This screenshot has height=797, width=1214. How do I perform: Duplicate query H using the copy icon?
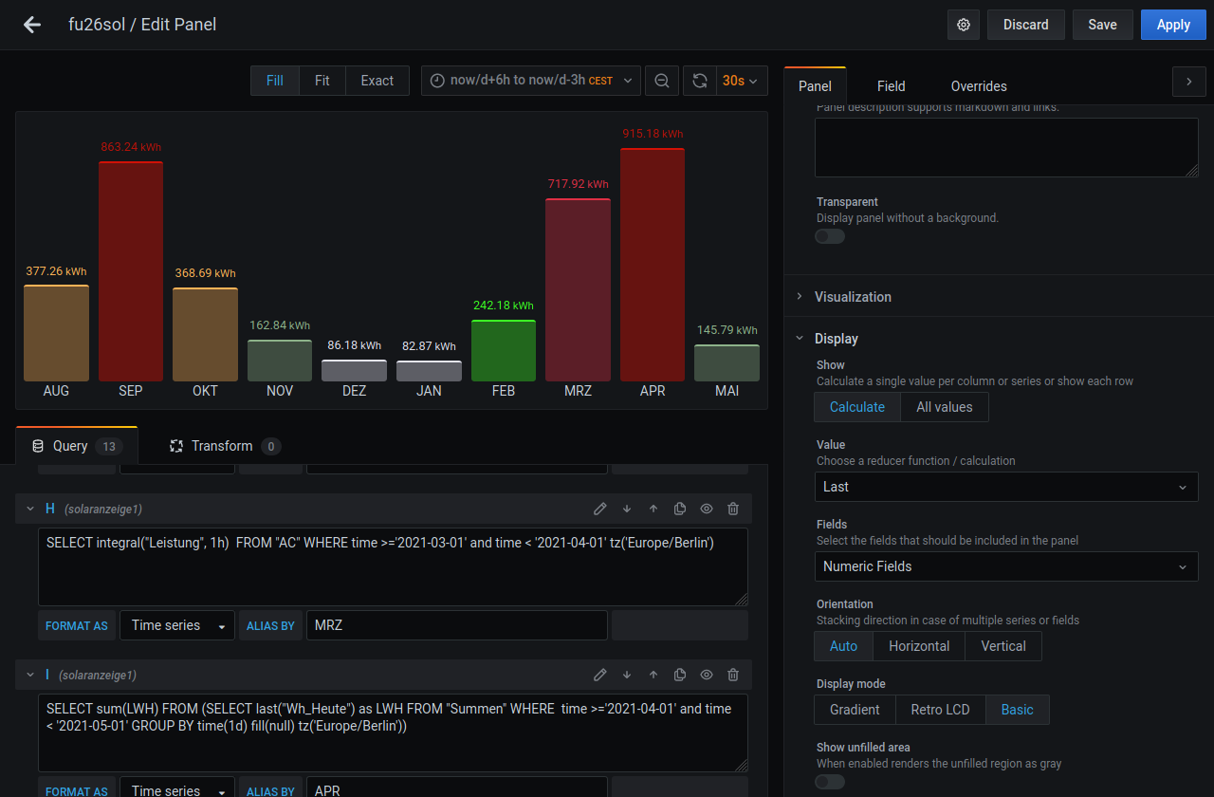tap(680, 509)
